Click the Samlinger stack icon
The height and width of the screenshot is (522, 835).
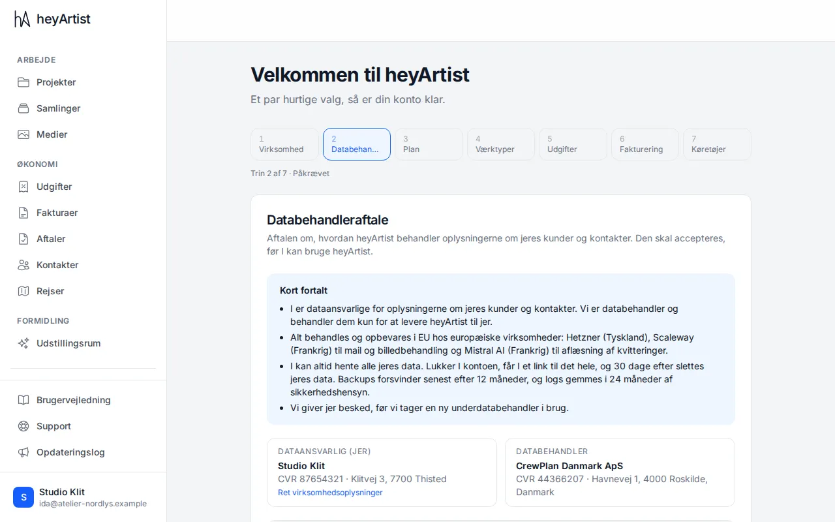(x=23, y=108)
